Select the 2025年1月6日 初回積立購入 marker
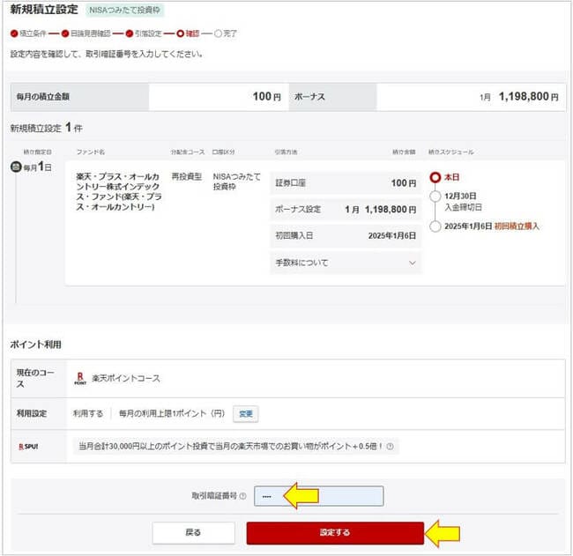The width and height of the screenshot is (573, 556). (435, 226)
